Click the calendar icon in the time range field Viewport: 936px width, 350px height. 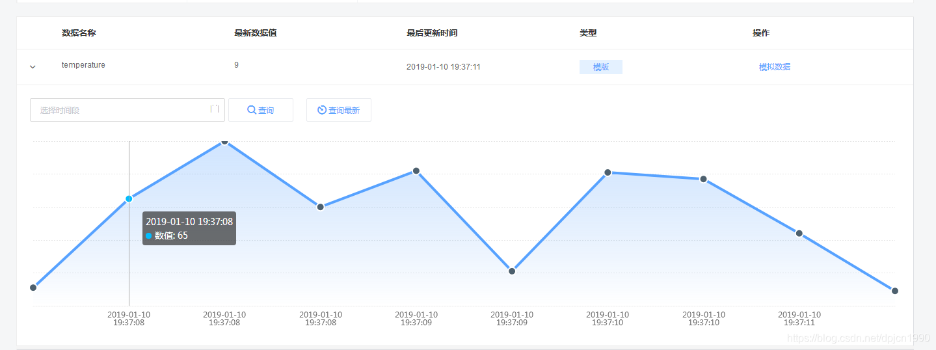click(x=214, y=109)
